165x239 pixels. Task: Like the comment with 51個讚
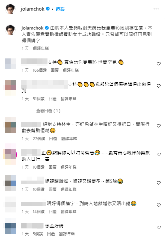(159, 86)
